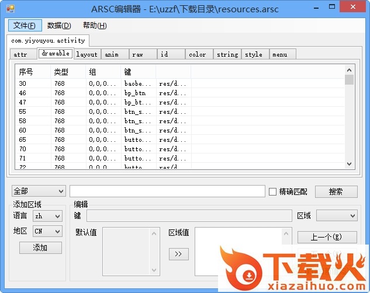This screenshot has height=293, width=370.
Task: Open the 区域 dropdown
Action: (x=337, y=215)
